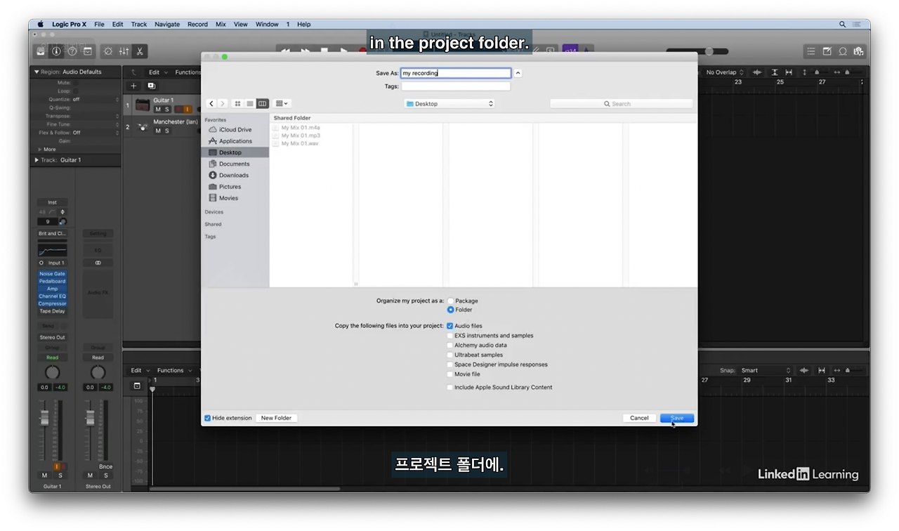Open the Editors scissors icon
This screenshot has width=899, height=531.
pyautogui.click(x=140, y=51)
